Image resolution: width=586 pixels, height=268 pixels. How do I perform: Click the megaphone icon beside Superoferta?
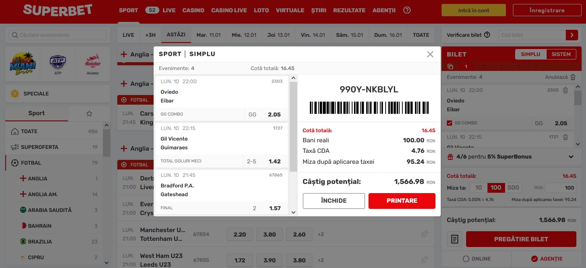[x=14, y=147]
